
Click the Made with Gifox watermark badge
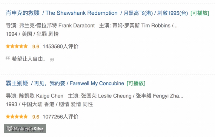tap(25, 129)
